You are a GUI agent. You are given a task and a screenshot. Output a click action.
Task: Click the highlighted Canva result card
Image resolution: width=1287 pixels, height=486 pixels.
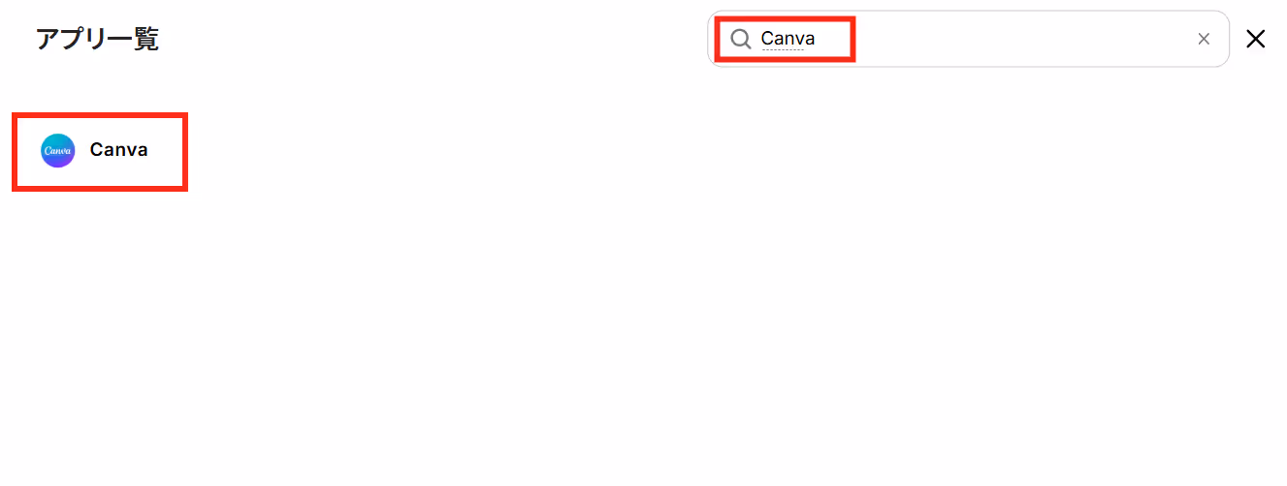coord(99,152)
